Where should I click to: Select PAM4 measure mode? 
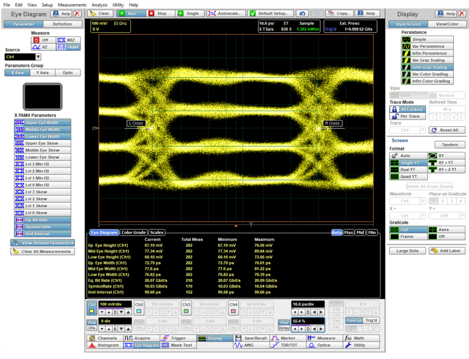pyautogui.click(x=68, y=47)
